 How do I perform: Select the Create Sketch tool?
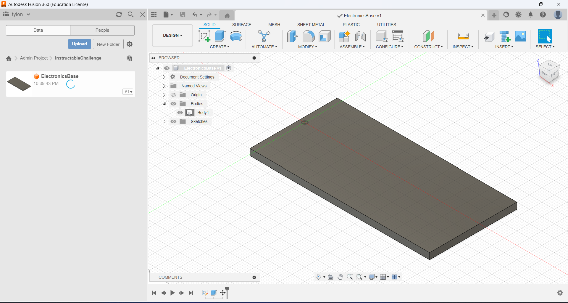coord(204,36)
